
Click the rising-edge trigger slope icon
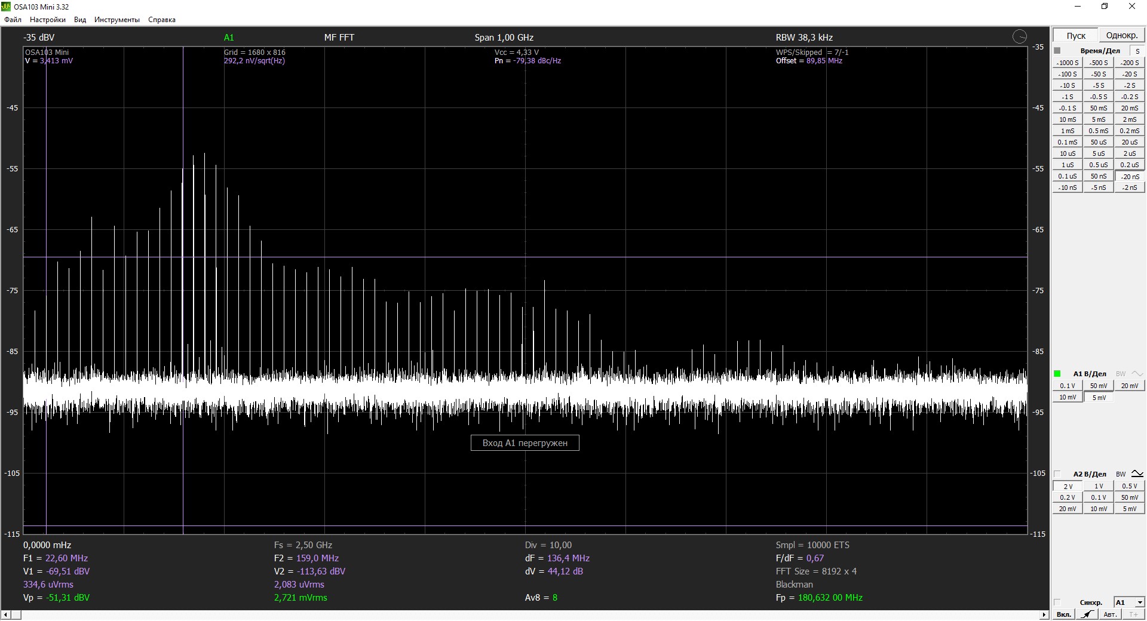pos(1088,614)
